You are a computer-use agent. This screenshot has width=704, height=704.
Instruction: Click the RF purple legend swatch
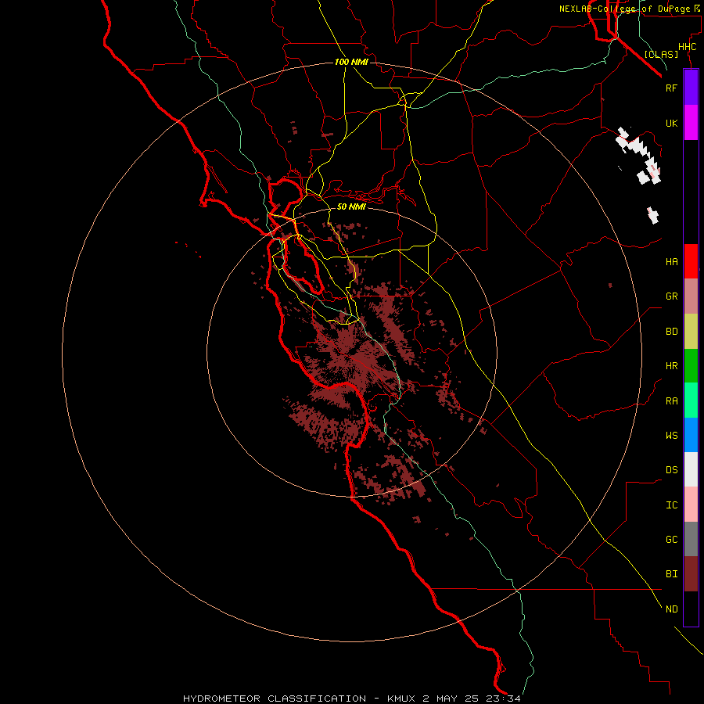click(x=691, y=88)
